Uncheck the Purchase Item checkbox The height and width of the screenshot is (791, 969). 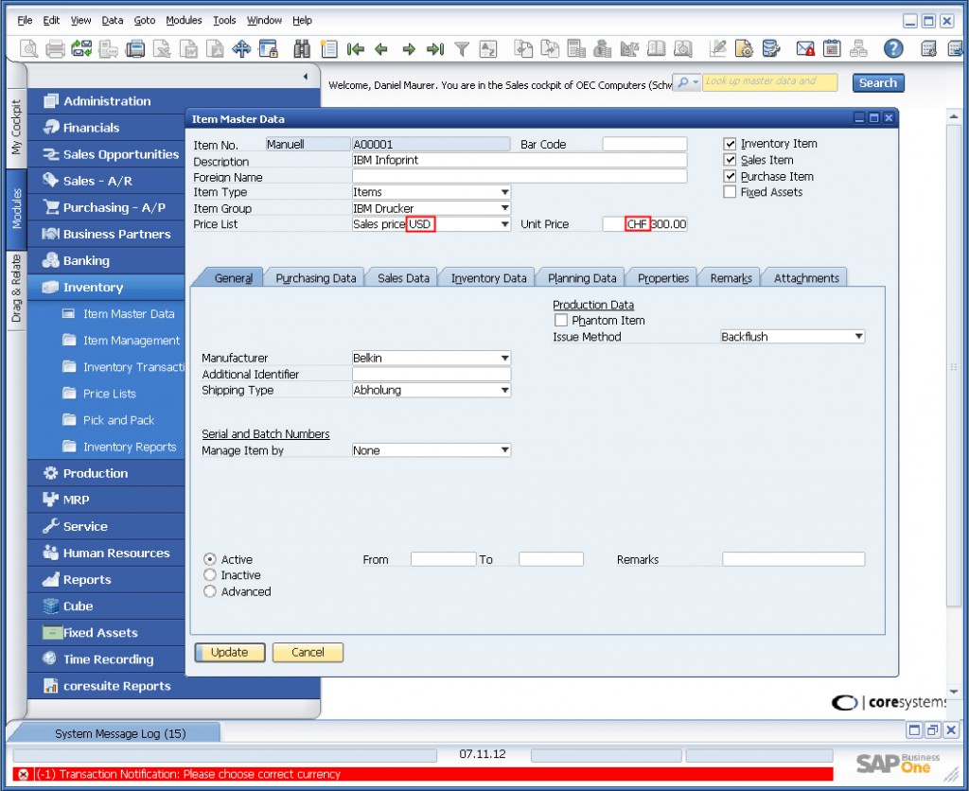pyautogui.click(x=731, y=176)
